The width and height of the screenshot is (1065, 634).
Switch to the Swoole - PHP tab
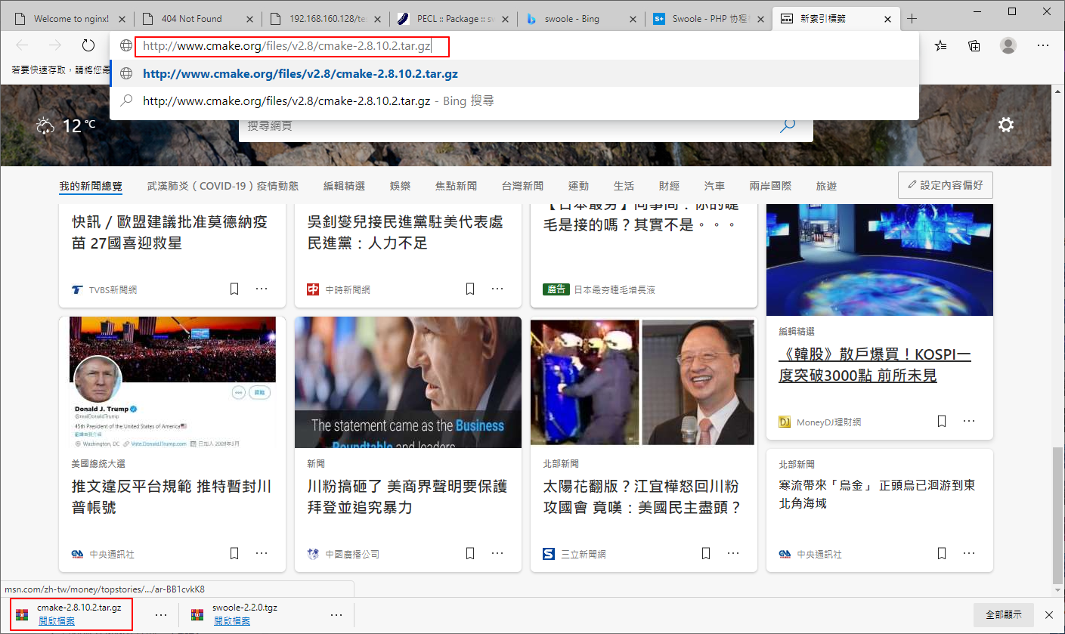pyautogui.click(x=708, y=19)
